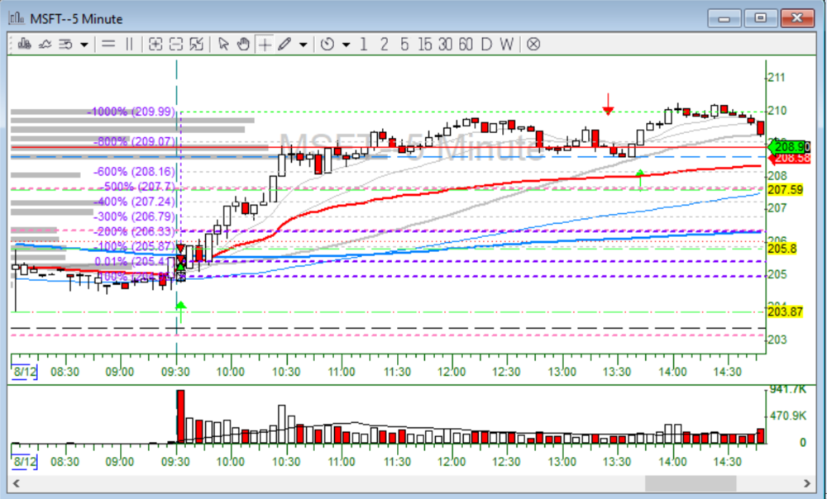Select the horizontal lines tool
Viewport: 827px width, 499px height.
[108, 44]
